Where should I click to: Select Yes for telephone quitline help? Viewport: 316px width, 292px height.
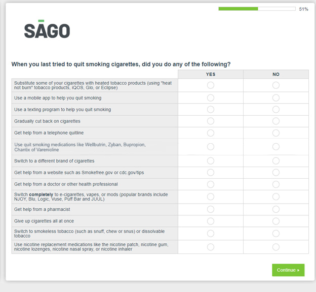pyautogui.click(x=211, y=133)
